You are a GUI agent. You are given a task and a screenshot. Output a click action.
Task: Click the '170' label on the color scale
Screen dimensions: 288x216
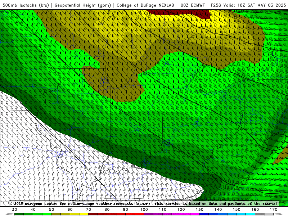[x=274, y=210]
